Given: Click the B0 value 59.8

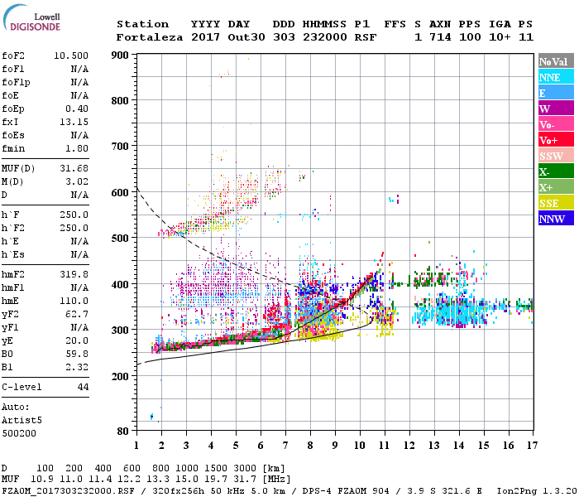Looking at the screenshot, I should (77, 354).
